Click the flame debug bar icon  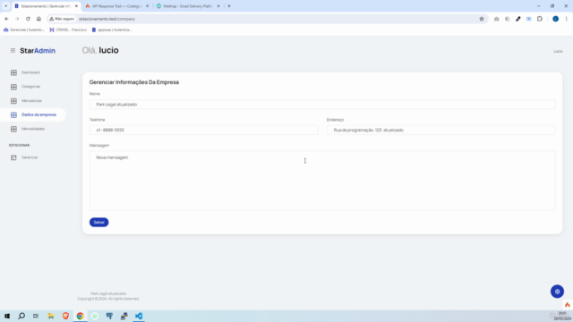[567, 305]
